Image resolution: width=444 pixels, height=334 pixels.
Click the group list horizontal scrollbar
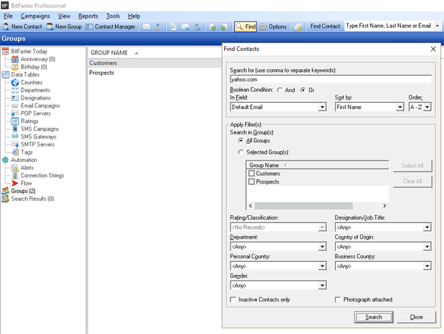pos(303,206)
